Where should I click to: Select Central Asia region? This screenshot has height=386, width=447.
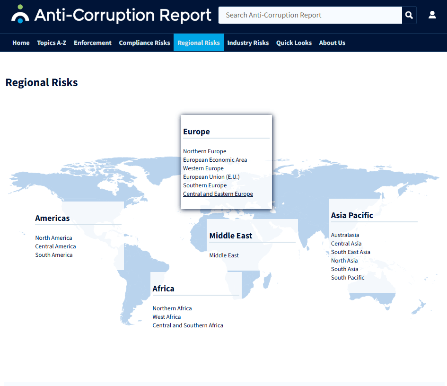pyautogui.click(x=346, y=244)
